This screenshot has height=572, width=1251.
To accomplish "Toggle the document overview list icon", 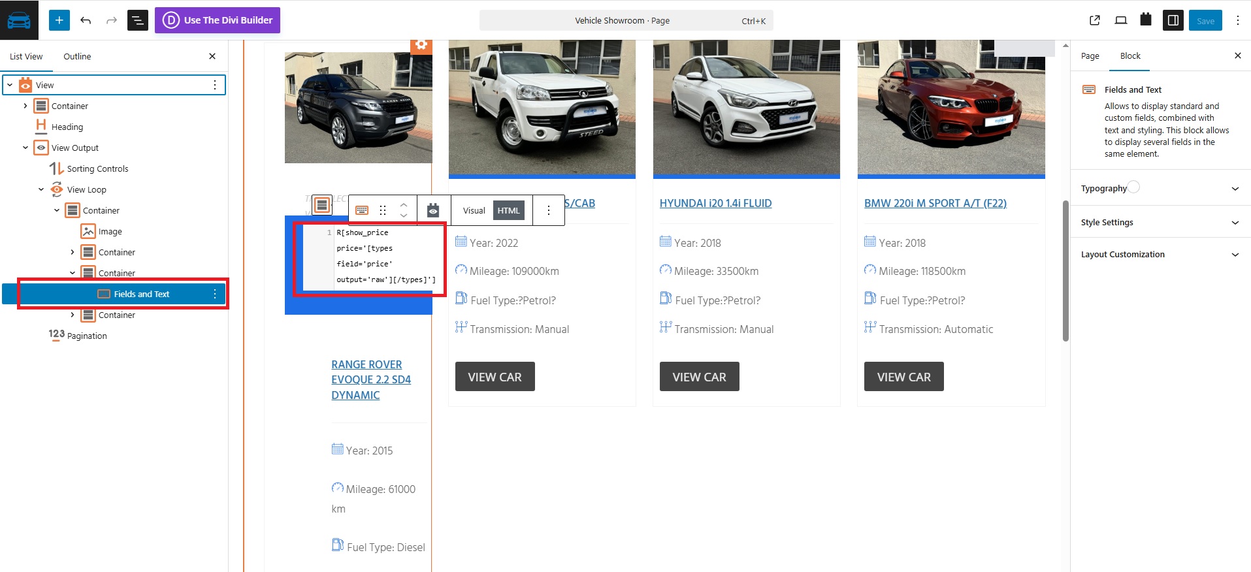I will coord(138,20).
